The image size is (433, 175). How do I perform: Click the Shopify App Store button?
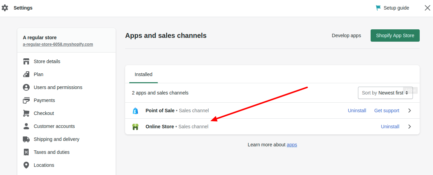click(395, 35)
